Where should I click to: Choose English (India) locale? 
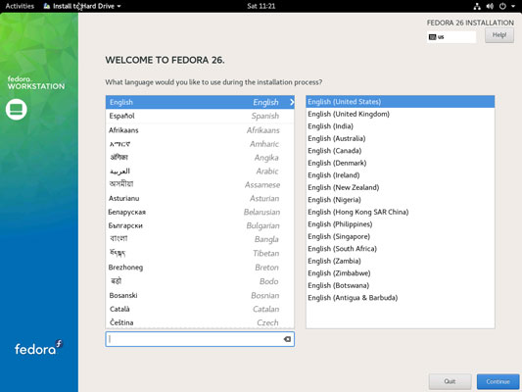click(401, 126)
